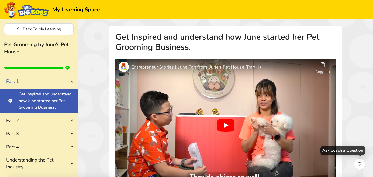Open the My Learning Space header title
The width and height of the screenshot is (373, 177).
coord(76,10)
